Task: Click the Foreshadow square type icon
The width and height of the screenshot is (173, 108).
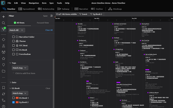Action: [x=17, y=54]
